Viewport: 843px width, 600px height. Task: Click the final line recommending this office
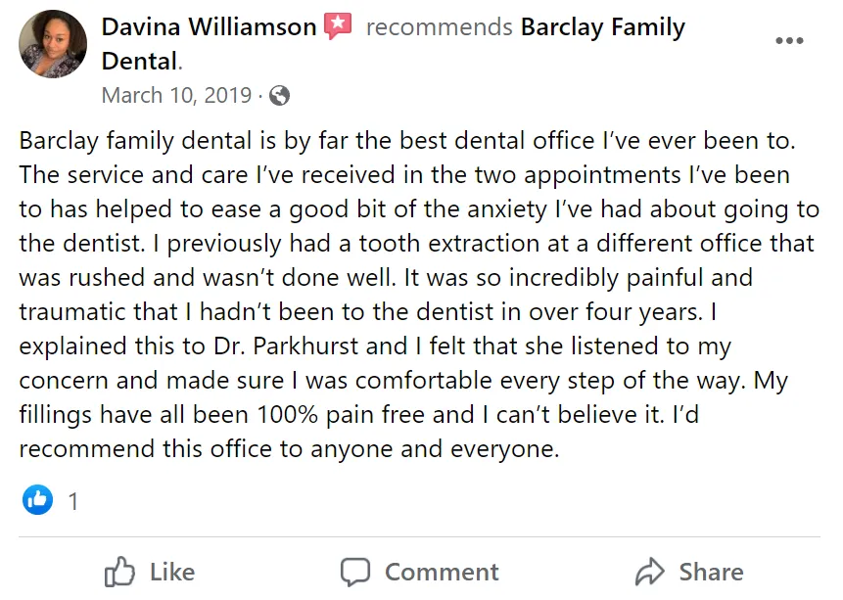(x=289, y=449)
